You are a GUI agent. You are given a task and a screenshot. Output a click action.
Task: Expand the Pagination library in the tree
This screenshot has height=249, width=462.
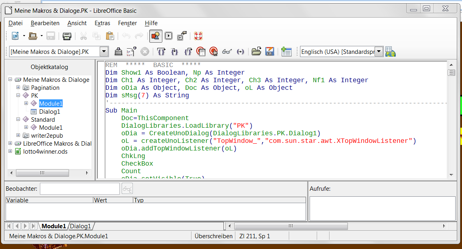click(x=18, y=87)
